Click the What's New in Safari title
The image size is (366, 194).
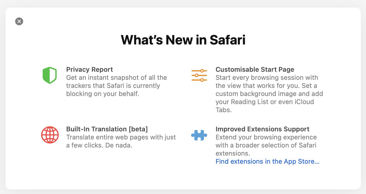coord(183,40)
